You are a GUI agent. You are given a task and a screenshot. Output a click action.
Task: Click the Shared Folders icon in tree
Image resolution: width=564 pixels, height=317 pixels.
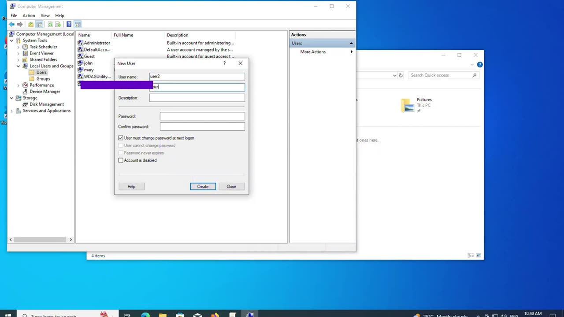coord(25,59)
